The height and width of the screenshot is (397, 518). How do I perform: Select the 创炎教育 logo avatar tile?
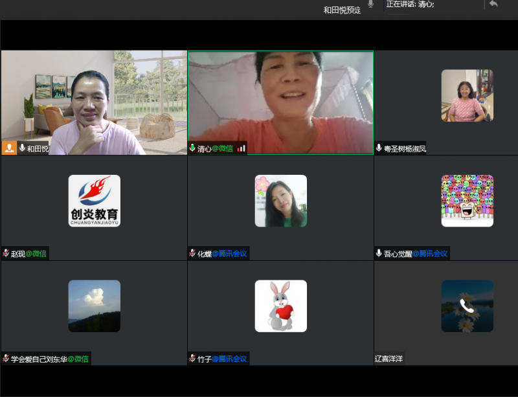[x=94, y=201]
